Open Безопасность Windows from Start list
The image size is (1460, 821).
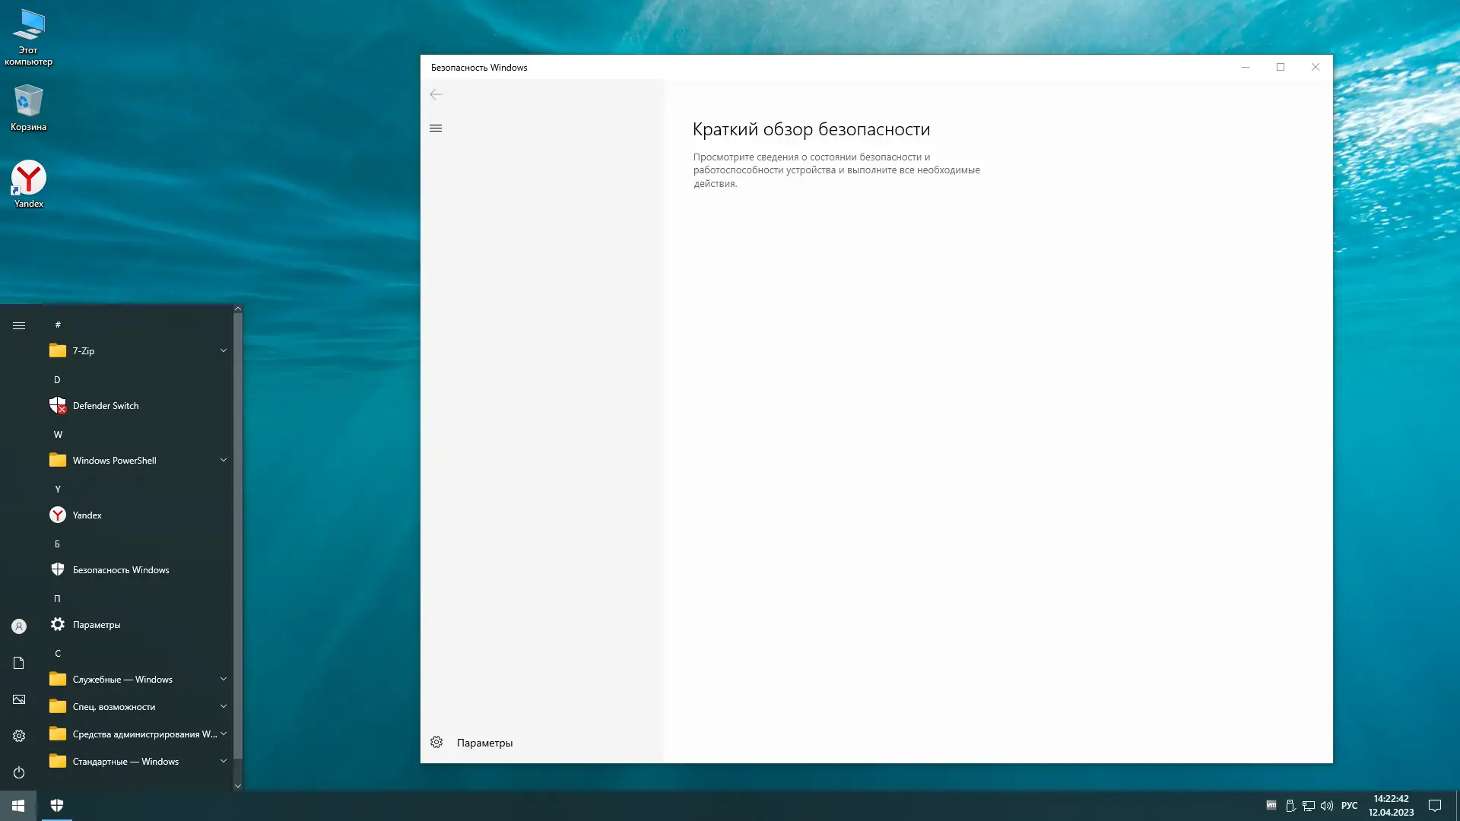[x=120, y=570]
